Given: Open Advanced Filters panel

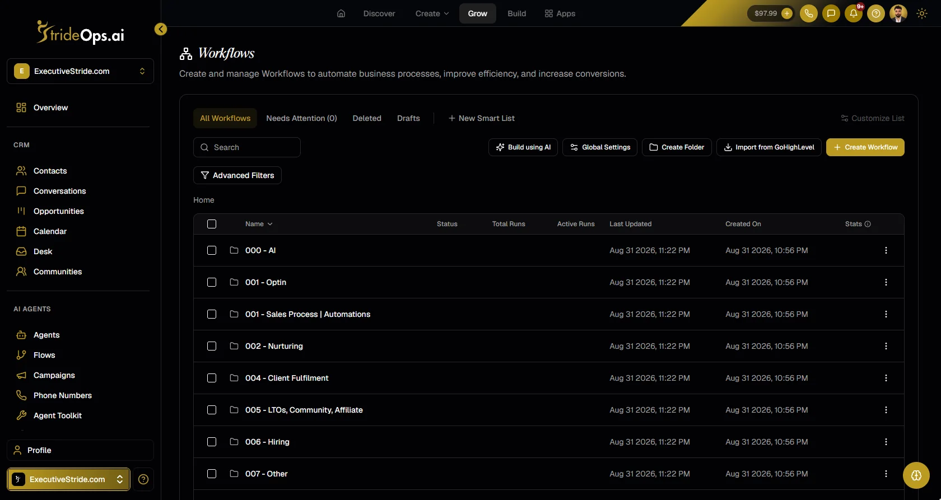Looking at the screenshot, I should pyautogui.click(x=237, y=175).
